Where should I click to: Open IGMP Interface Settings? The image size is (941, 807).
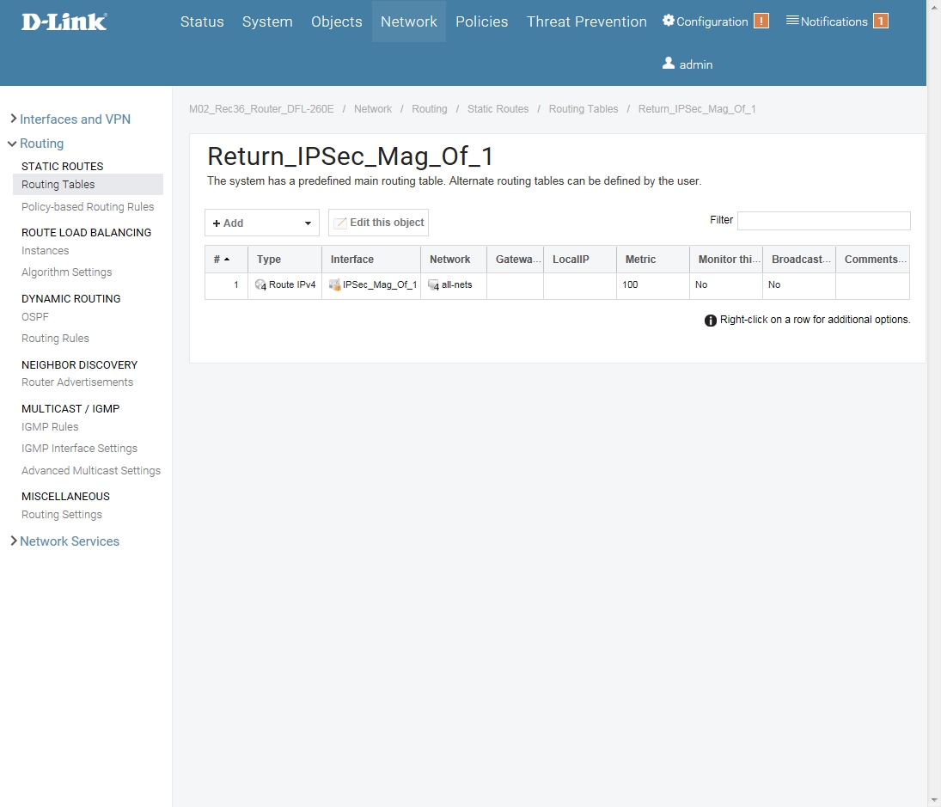(x=79, y=449)
